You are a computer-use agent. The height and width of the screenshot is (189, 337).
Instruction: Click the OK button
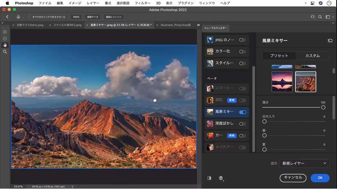point(320,178)
